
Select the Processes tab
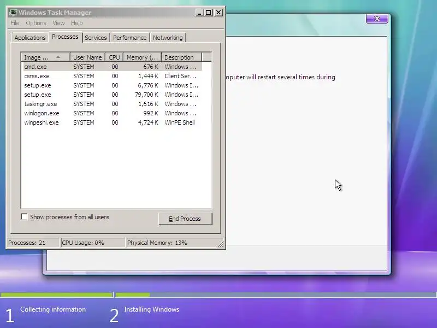[65, 37]
